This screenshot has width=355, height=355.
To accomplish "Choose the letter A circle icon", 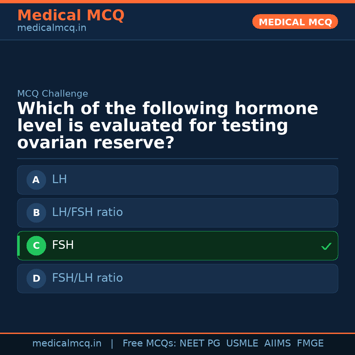I will click(36, 180).
